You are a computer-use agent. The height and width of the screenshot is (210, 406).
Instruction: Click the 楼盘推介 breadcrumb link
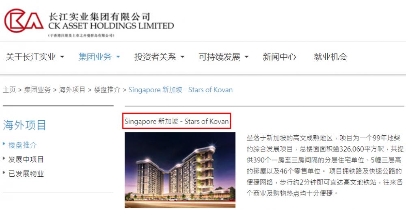pos(107,90)
